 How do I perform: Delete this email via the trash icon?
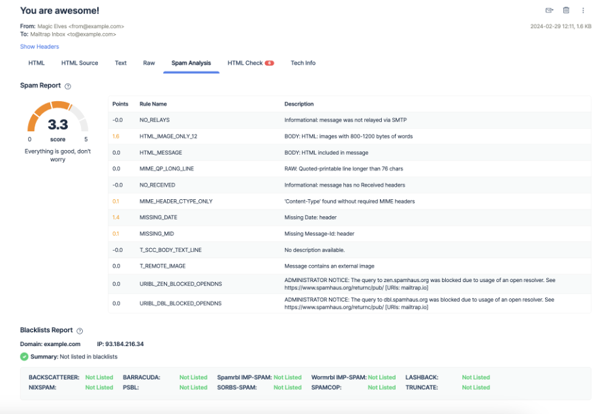565,10
